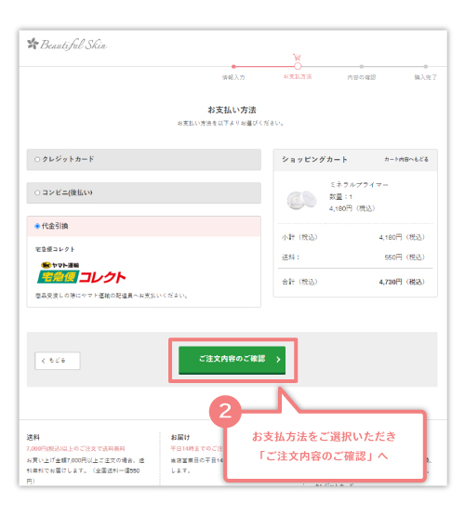This screenshot has height=516, width=465.
Task: Select the コンビニ(後払い) radio button
Action: tap(37, 192)
